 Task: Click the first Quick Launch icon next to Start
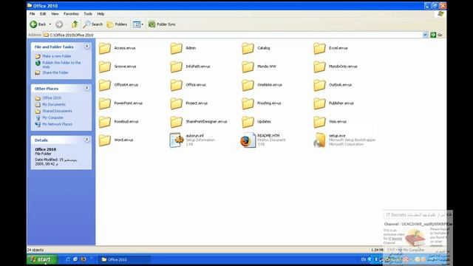pyautogui.click(x=68, y=259)
